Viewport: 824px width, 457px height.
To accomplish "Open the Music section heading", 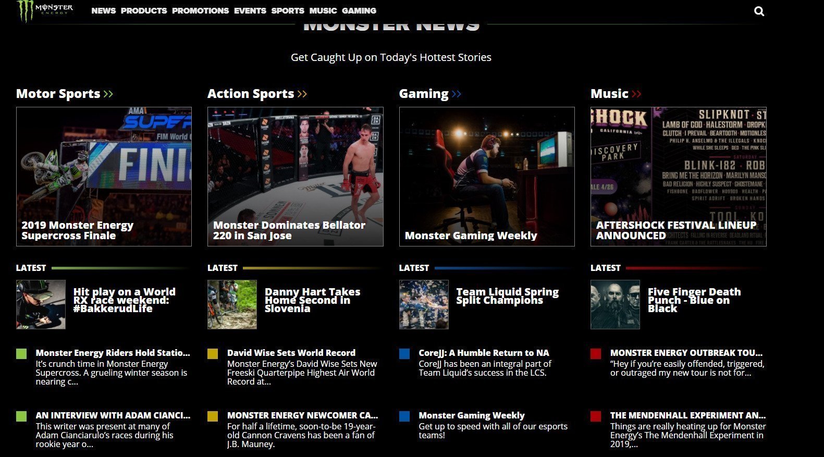I will (609, 94).
